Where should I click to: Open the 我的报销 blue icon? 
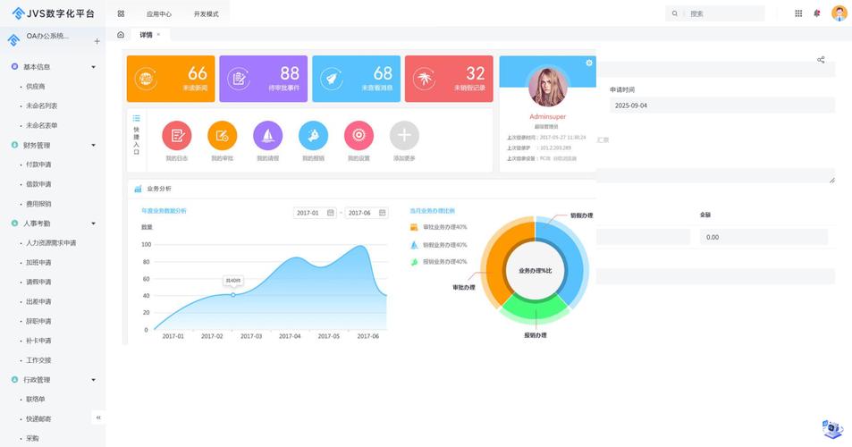[313, 135]
